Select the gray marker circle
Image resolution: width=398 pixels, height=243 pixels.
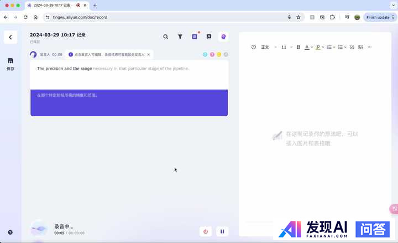pyautogui.click(x=226, y=54)
